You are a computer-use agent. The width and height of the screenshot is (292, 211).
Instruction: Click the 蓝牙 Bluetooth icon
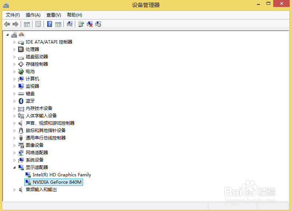[x=21, y=101]
